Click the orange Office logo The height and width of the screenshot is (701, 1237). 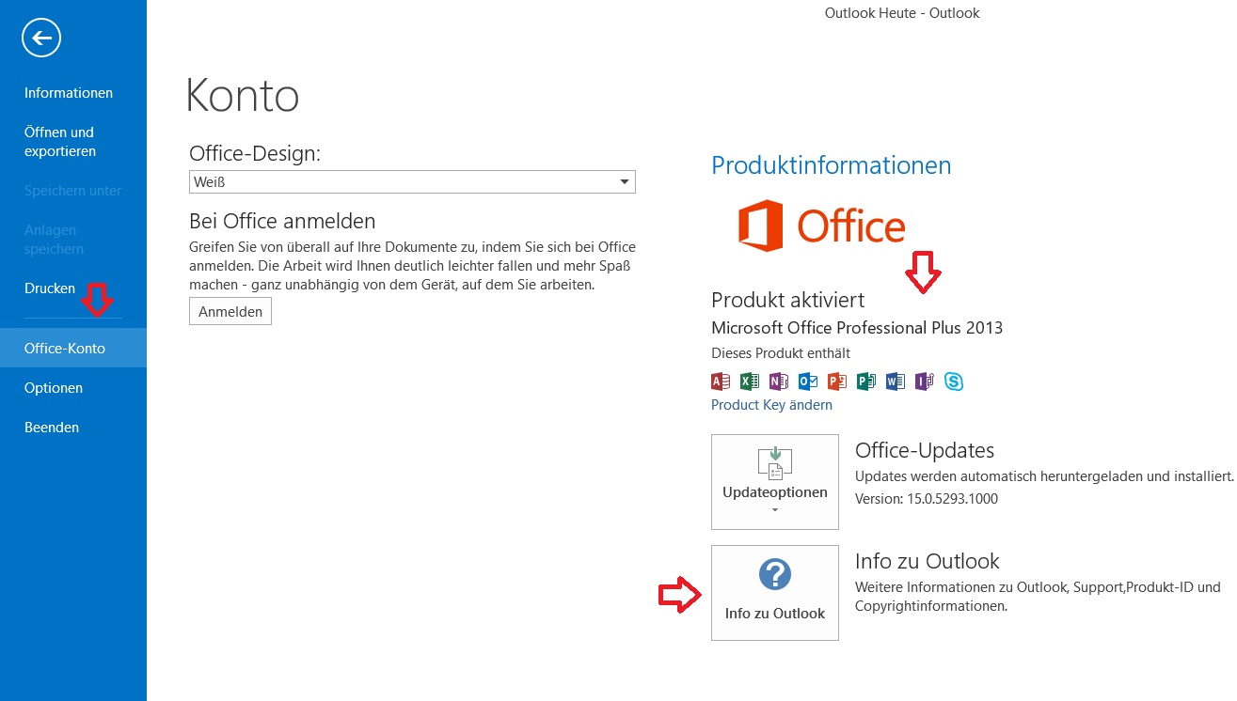point(821,226)
